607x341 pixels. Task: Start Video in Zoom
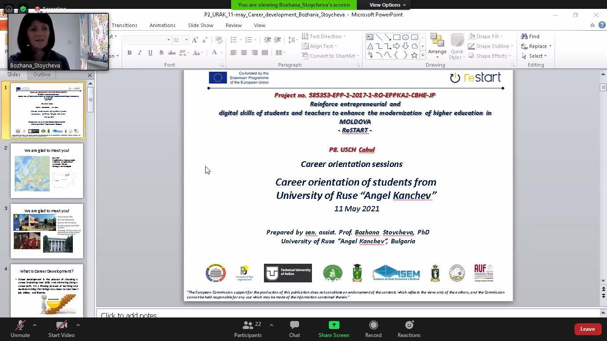[x=61, y=329]
